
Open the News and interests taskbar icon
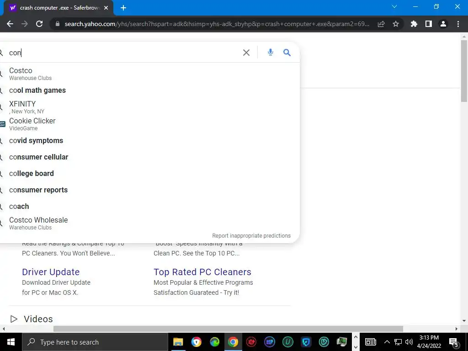pyautogui.click(x=370, y=342)
